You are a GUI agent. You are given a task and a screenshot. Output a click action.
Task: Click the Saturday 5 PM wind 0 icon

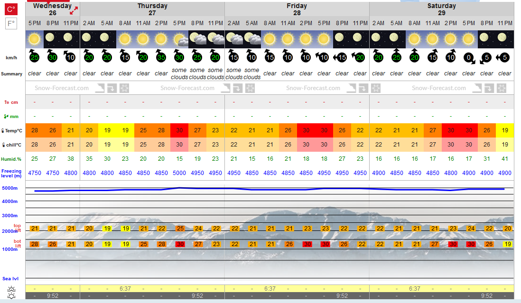(x=469, y=58)
